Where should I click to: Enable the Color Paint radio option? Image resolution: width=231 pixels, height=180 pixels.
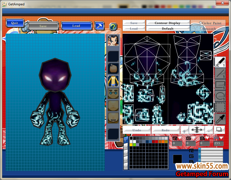[x=200, y=23]
